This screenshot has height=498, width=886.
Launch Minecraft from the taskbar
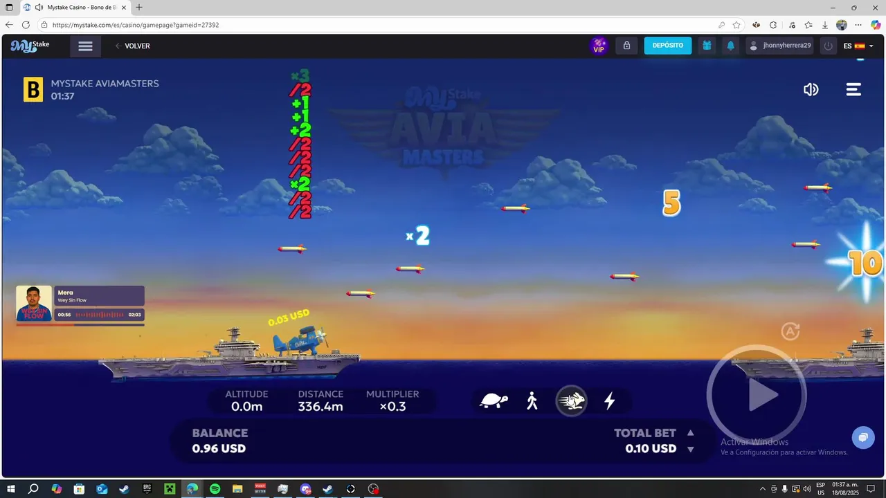coord(170,489)
